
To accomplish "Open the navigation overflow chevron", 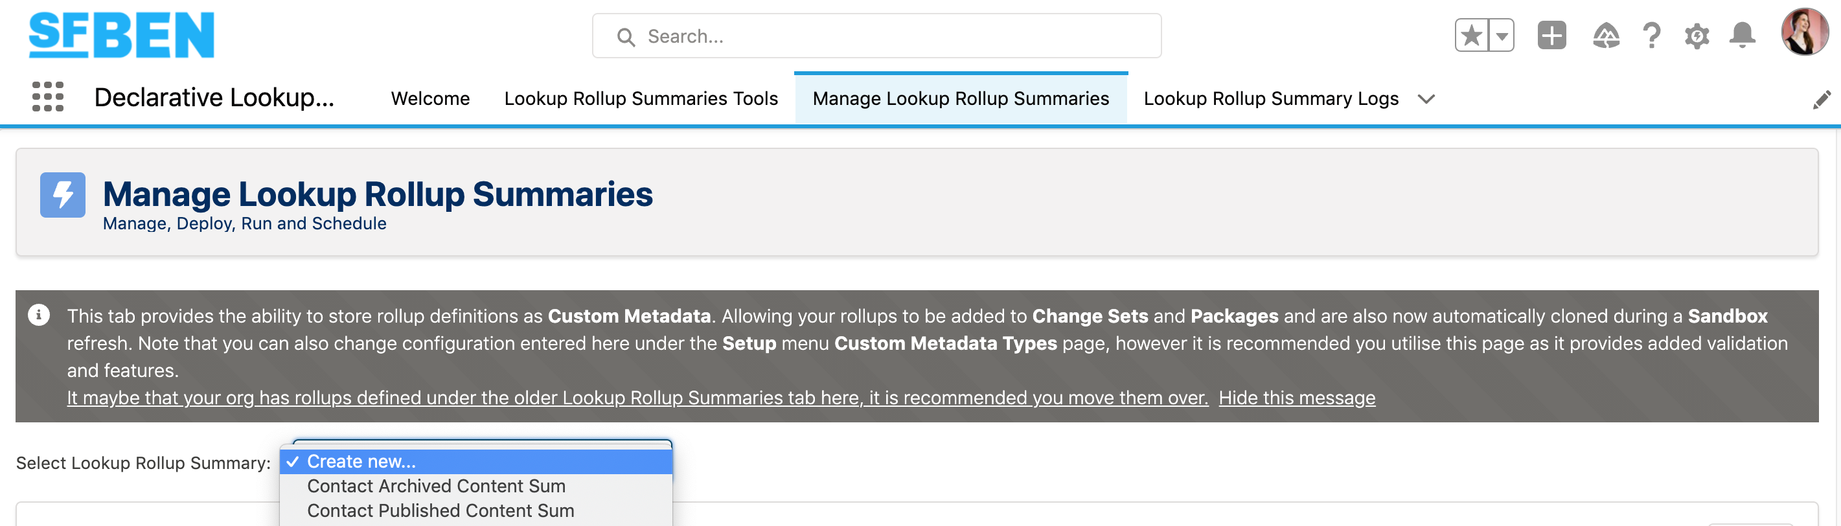I will coord(1426,99).
